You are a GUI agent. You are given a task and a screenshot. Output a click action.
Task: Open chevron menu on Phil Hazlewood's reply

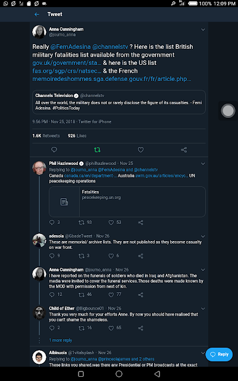[x=203, y=164]
